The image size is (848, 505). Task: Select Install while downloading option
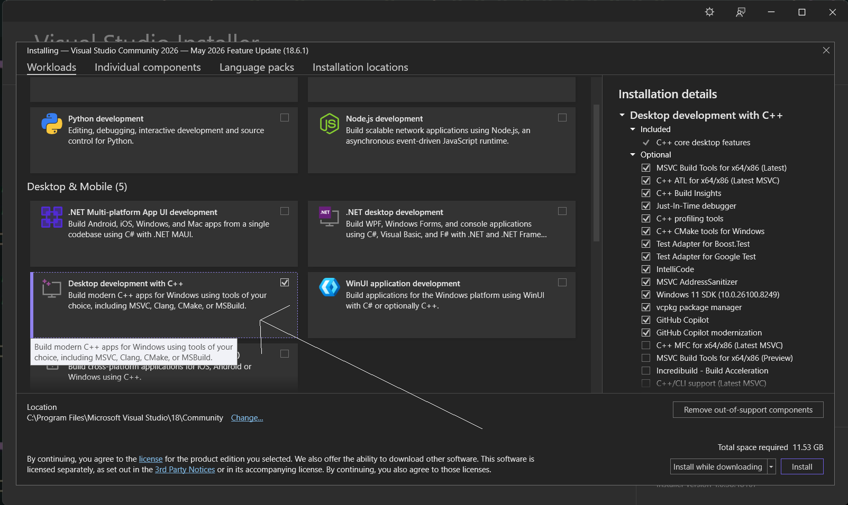pos(718,467)
